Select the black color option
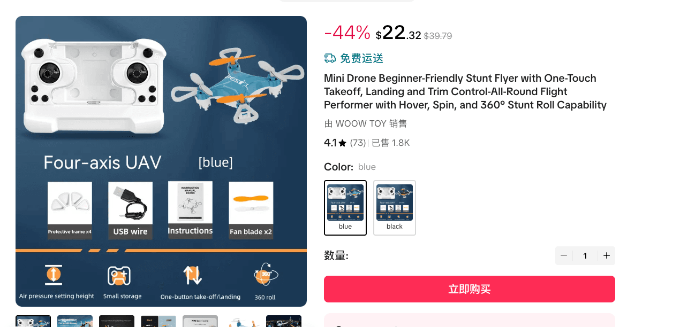This screenshot has width=695, height=327. tap(395, 207)
